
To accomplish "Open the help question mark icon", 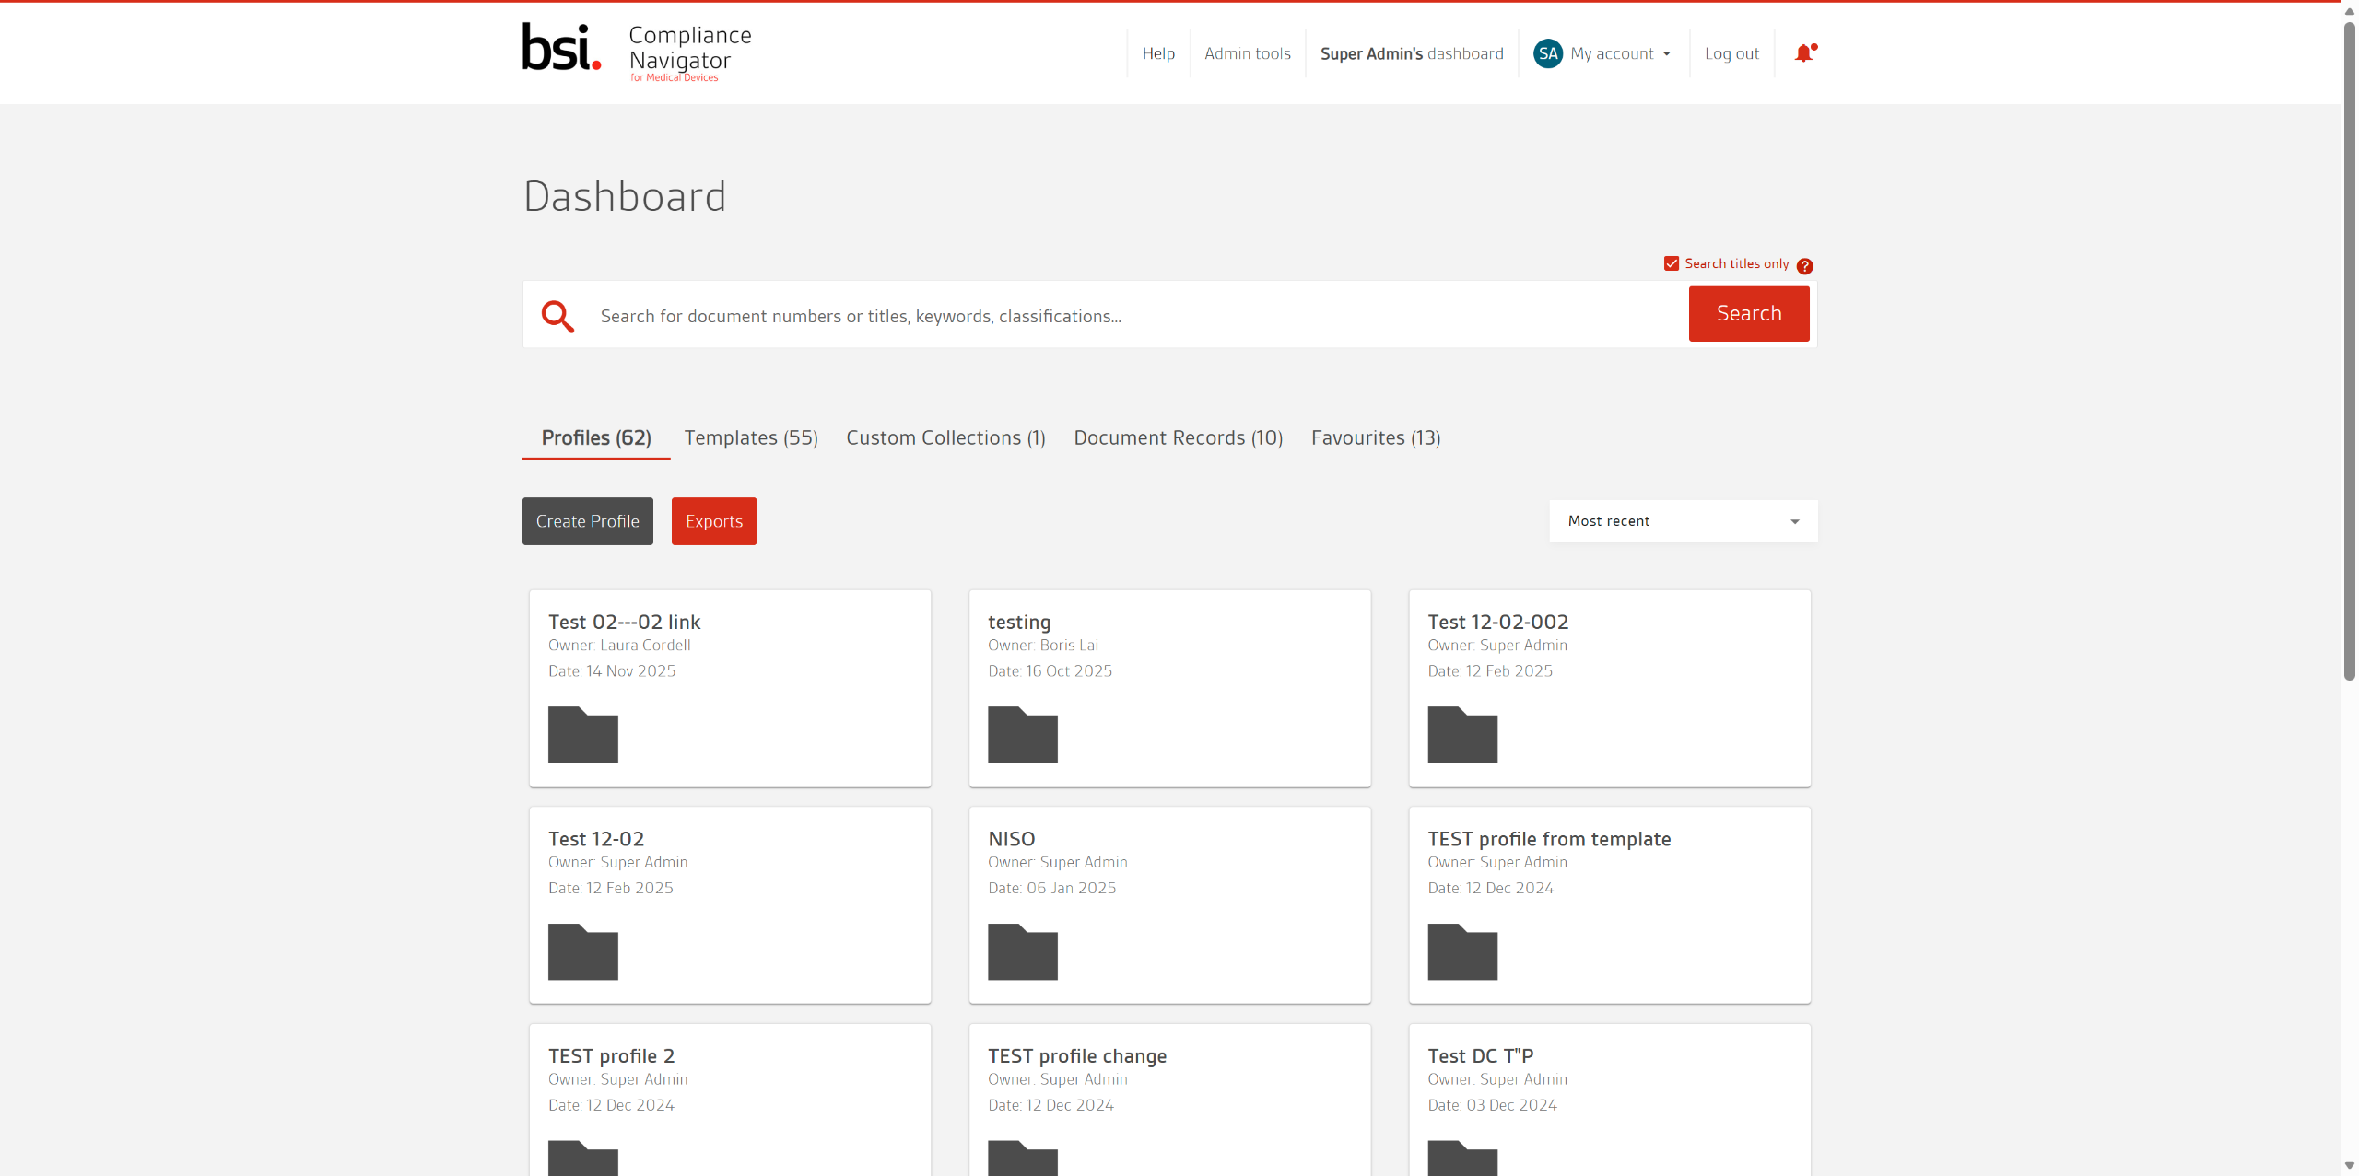I will [1804, 266].
